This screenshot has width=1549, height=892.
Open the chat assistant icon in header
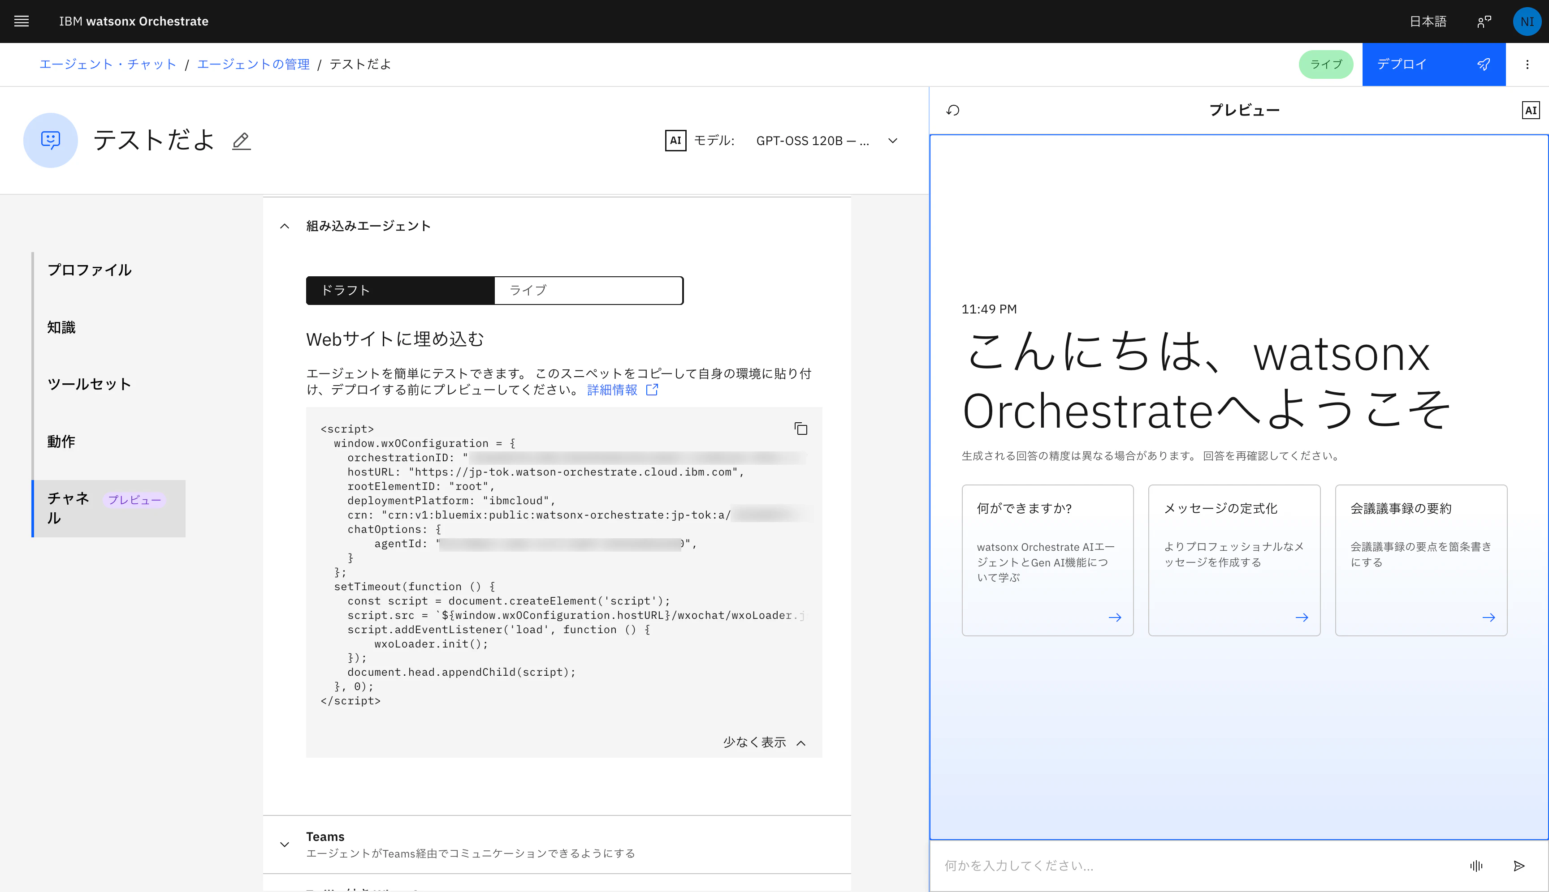pos(1484,21)
